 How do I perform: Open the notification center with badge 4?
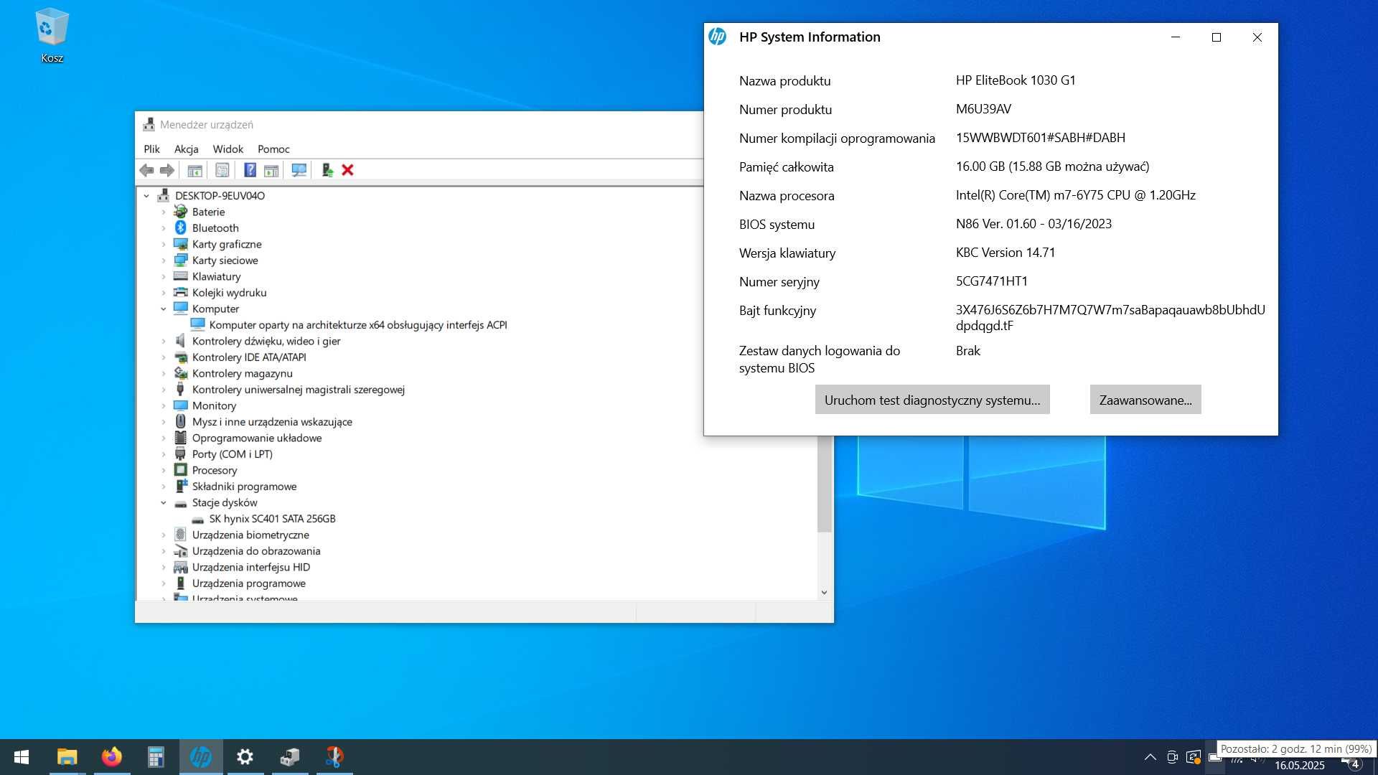tap(1351, 764)
